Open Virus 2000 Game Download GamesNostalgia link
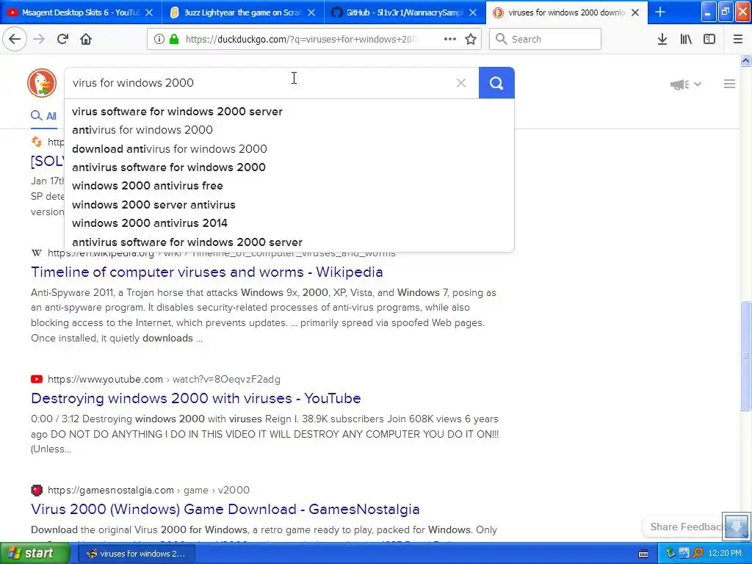 pyautogui.click(x=225, y=510)
